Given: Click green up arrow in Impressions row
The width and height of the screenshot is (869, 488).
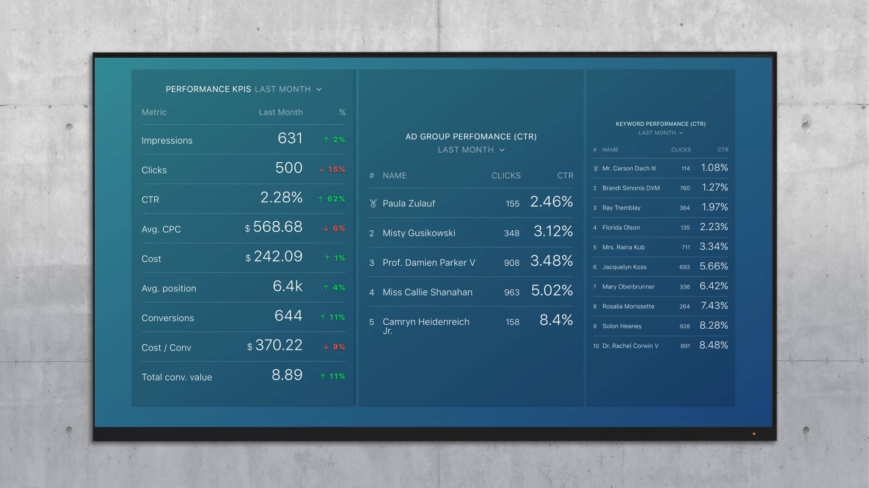Looking at the screenshot, I should coord(326,140).
